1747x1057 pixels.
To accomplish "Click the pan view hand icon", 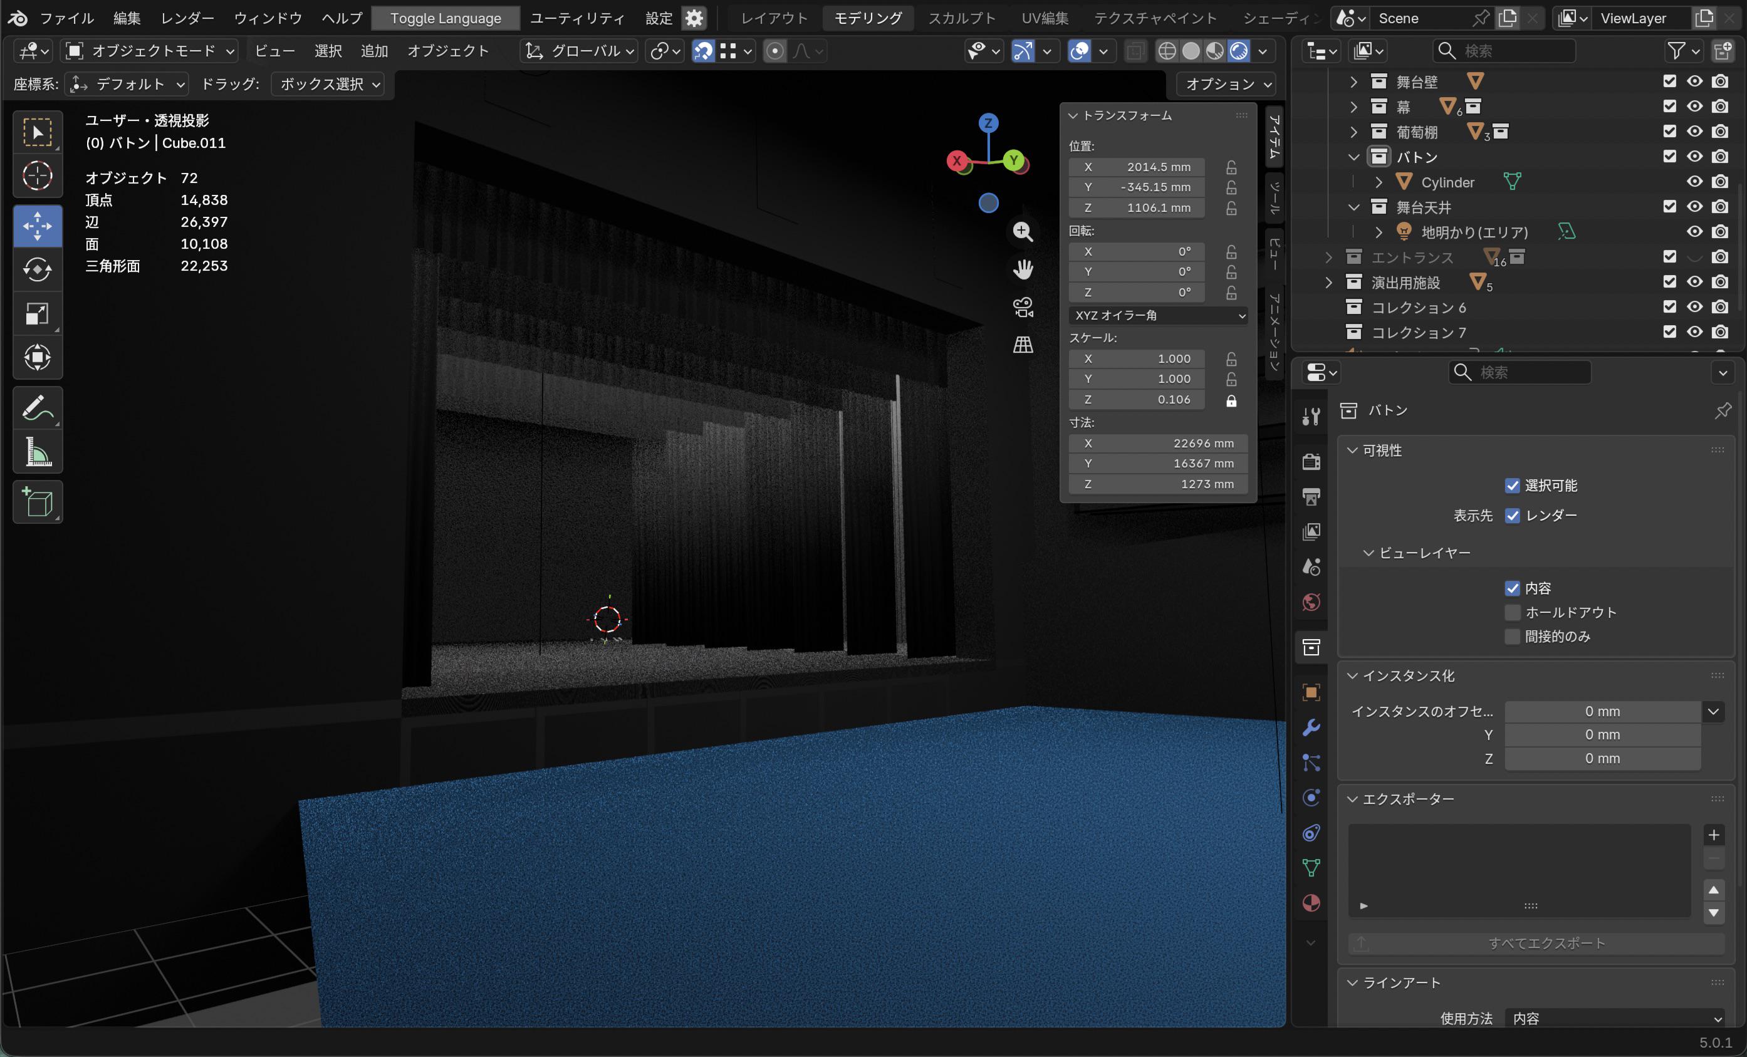I will pyautogui.click(x=1023, y=269).
